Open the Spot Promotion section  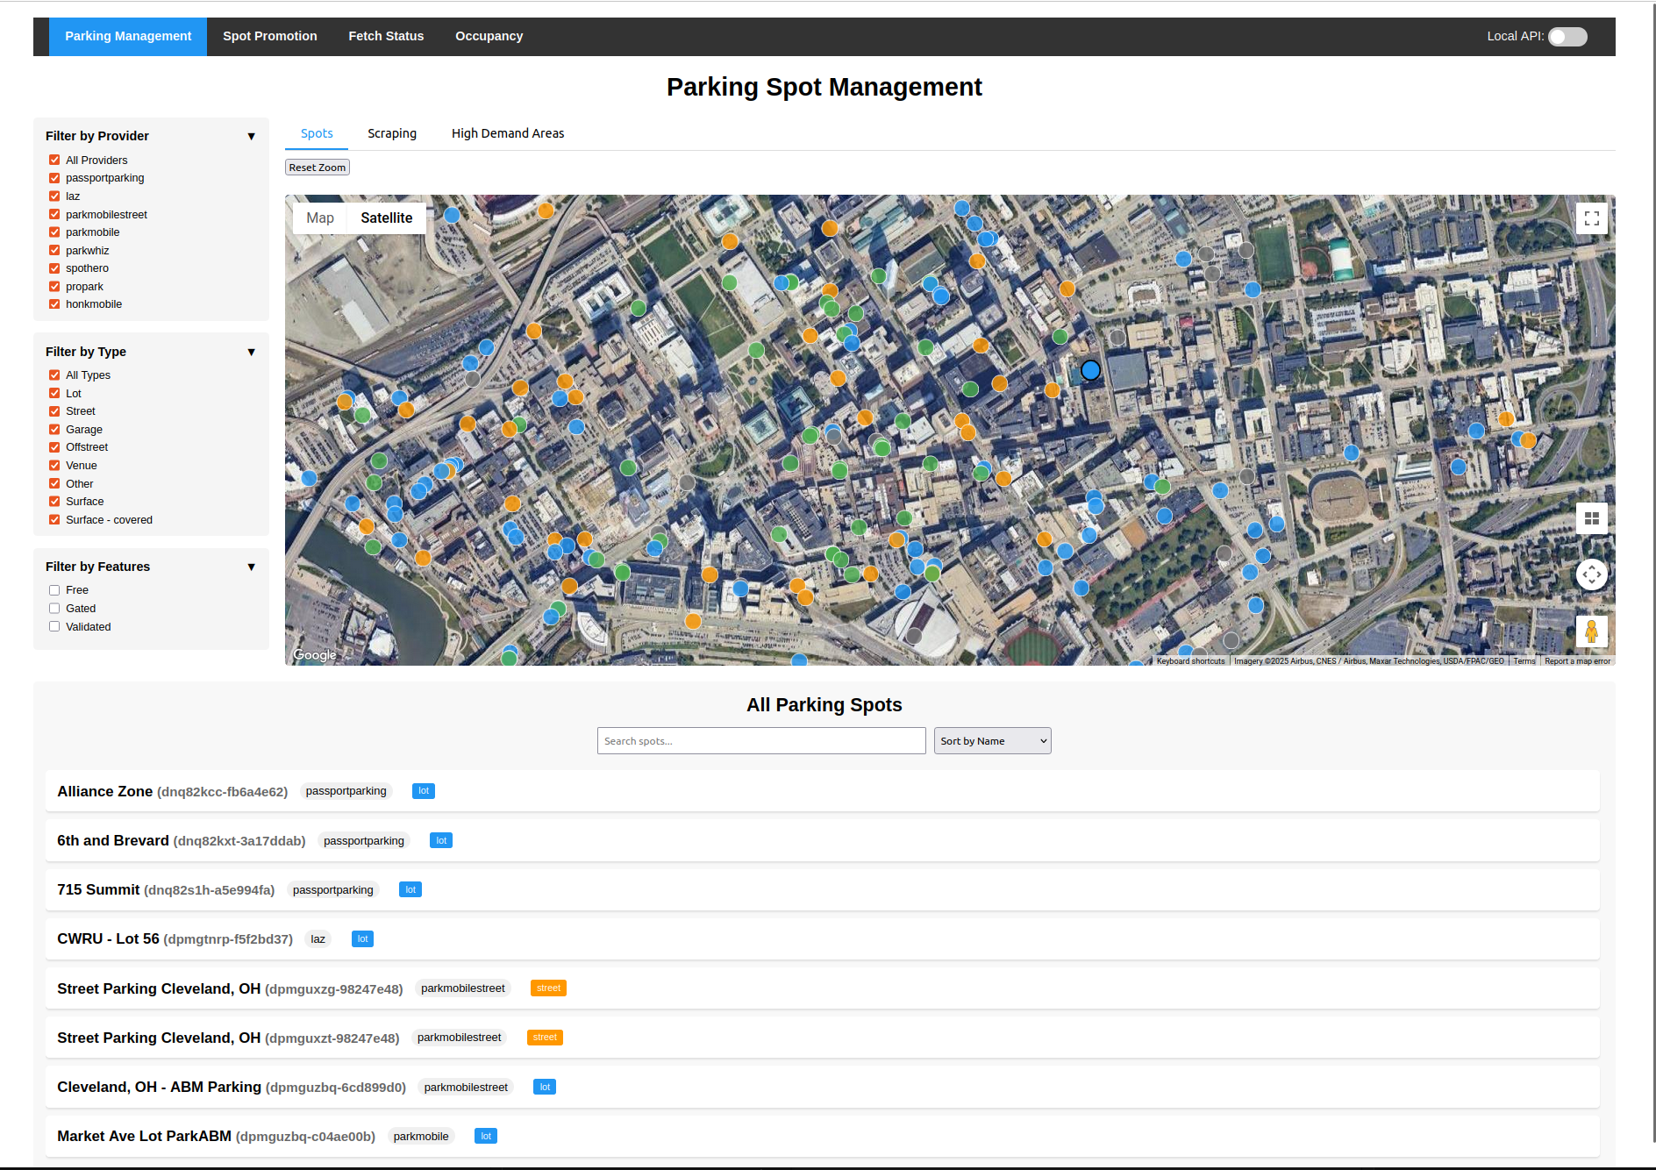269,36
